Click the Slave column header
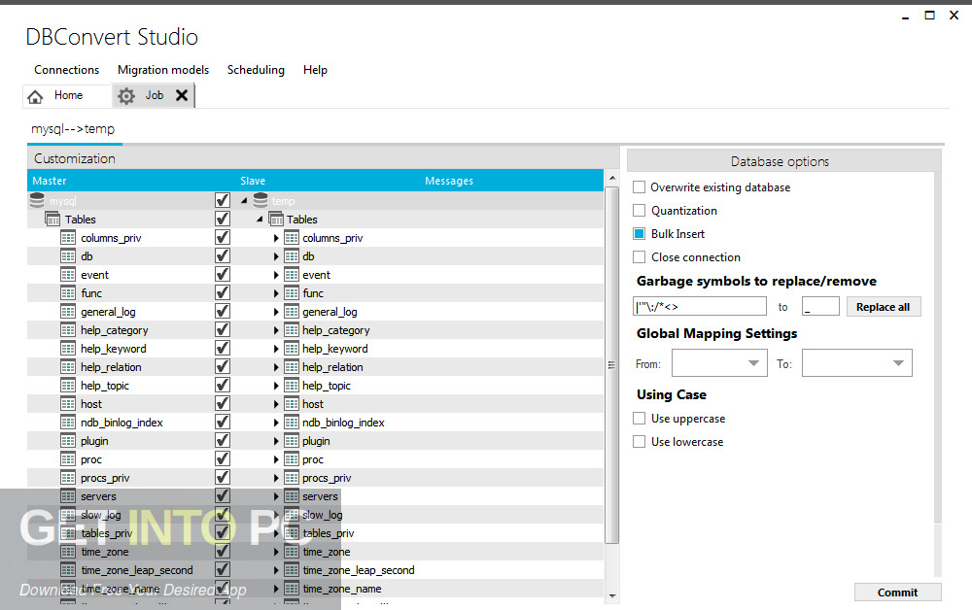 click(253, 181)
